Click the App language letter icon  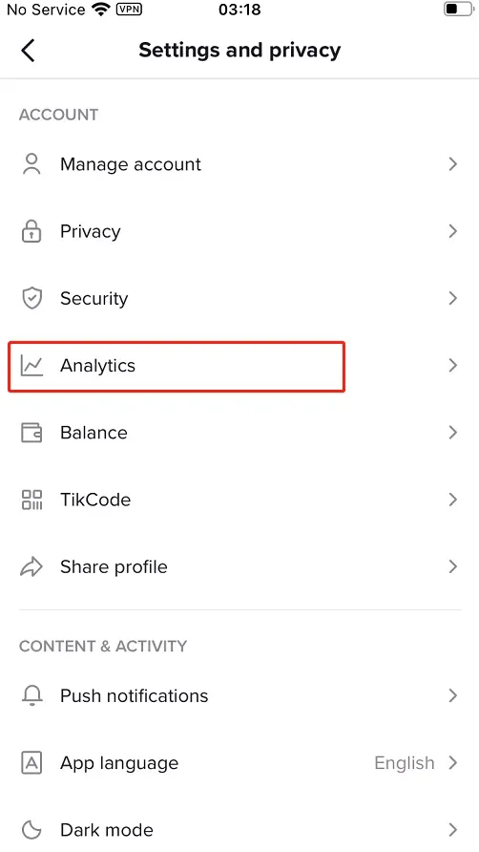[31, 763]
